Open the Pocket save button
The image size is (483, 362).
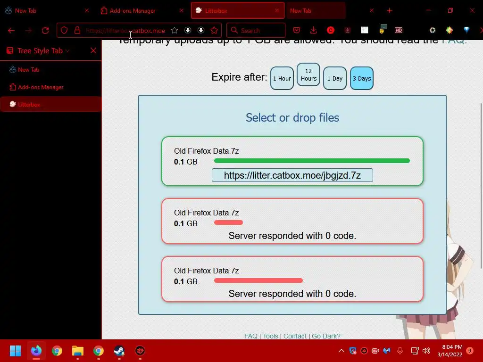pos(297,30)
